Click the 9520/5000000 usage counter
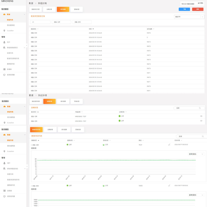 coord(188,4)
